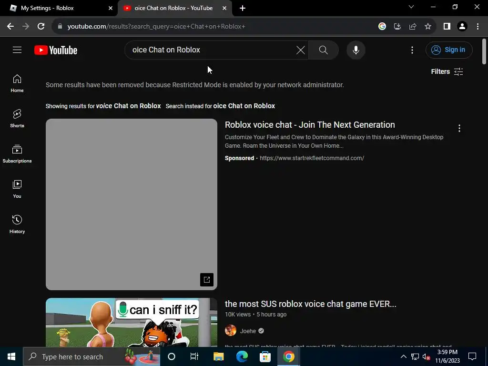Open Chrome three-dot menu

pyautogui.click(x=478, y=26)
